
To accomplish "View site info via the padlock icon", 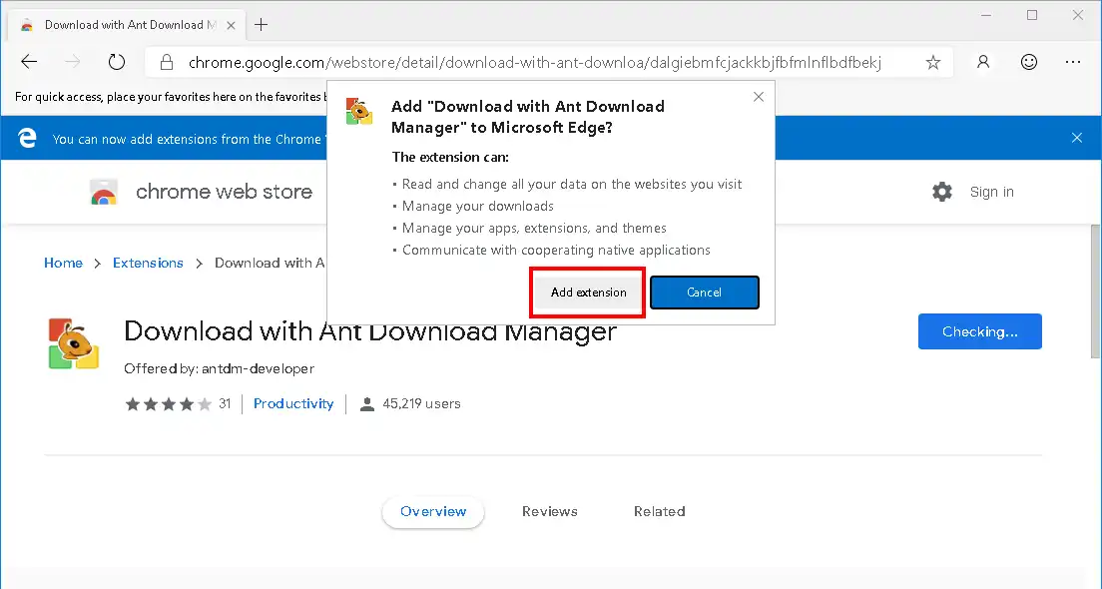I will 167,63.
